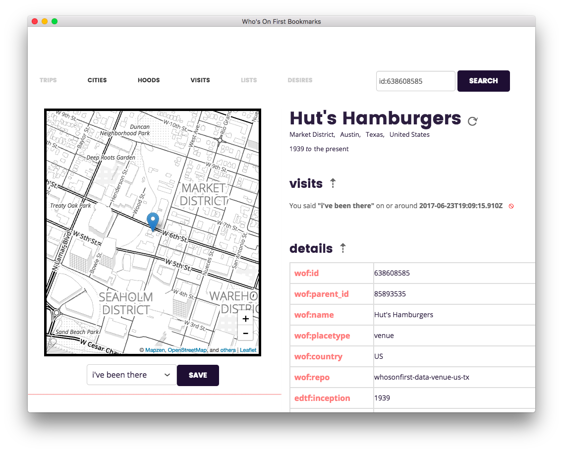Collapse the visits section arrow
This screenshot has height=452, width=563.
(x=333, y=183)
